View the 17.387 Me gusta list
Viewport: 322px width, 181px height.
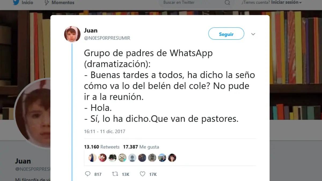pos(141,147)
